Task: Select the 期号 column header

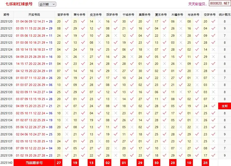Action: point(7,14)
